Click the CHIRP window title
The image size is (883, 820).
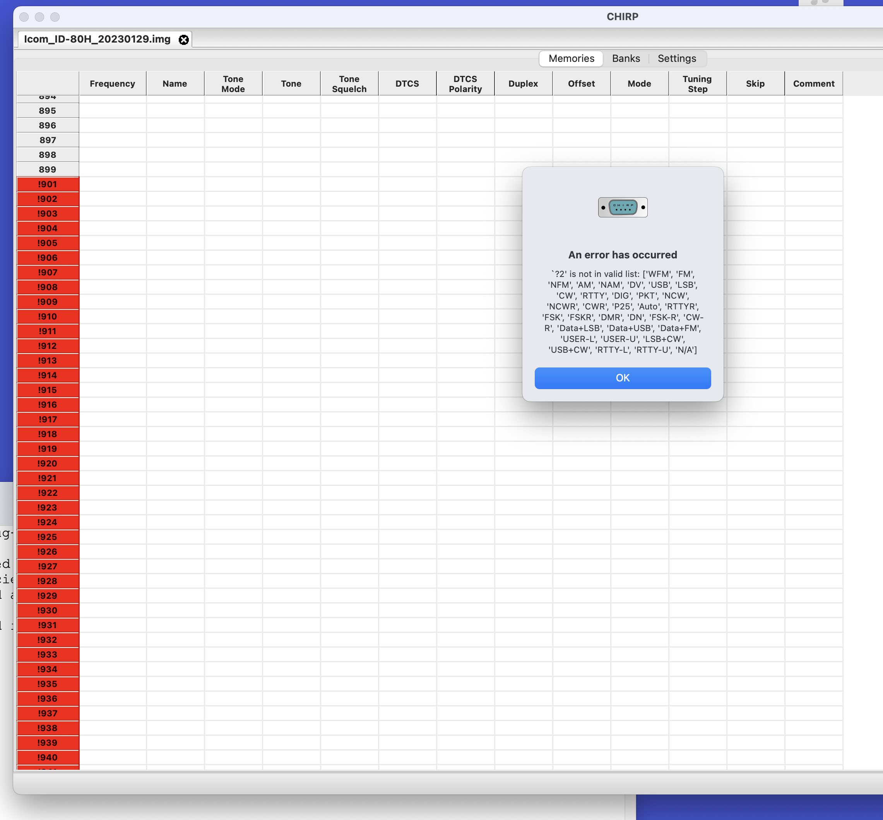[x=623, y=17]
